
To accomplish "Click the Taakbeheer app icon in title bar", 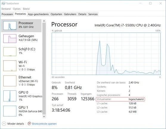I will coord(3,3).
